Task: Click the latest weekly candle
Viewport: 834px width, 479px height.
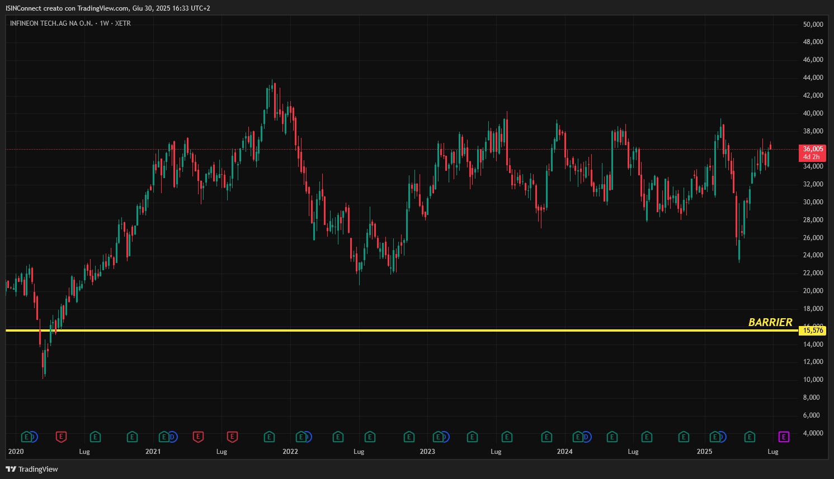Action: click(770, 146)
